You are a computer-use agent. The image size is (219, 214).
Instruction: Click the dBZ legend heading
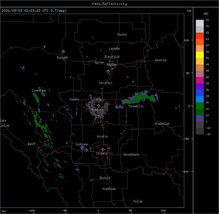pos(206,14)
